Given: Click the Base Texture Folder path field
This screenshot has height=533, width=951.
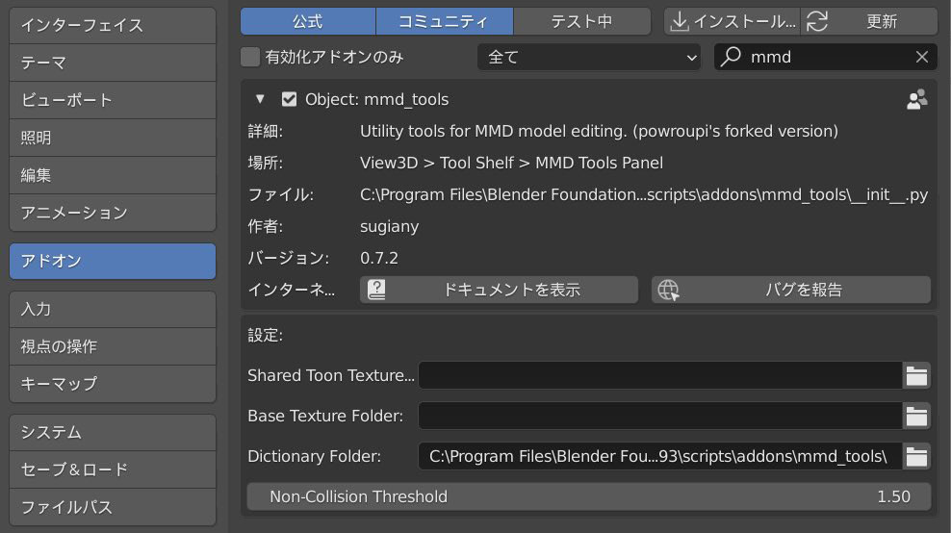Looking at the screenshot, I should point(660,416).
